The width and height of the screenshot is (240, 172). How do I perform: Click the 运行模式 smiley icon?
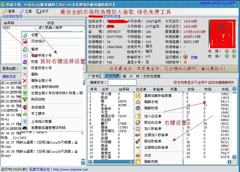coord(185,57)
